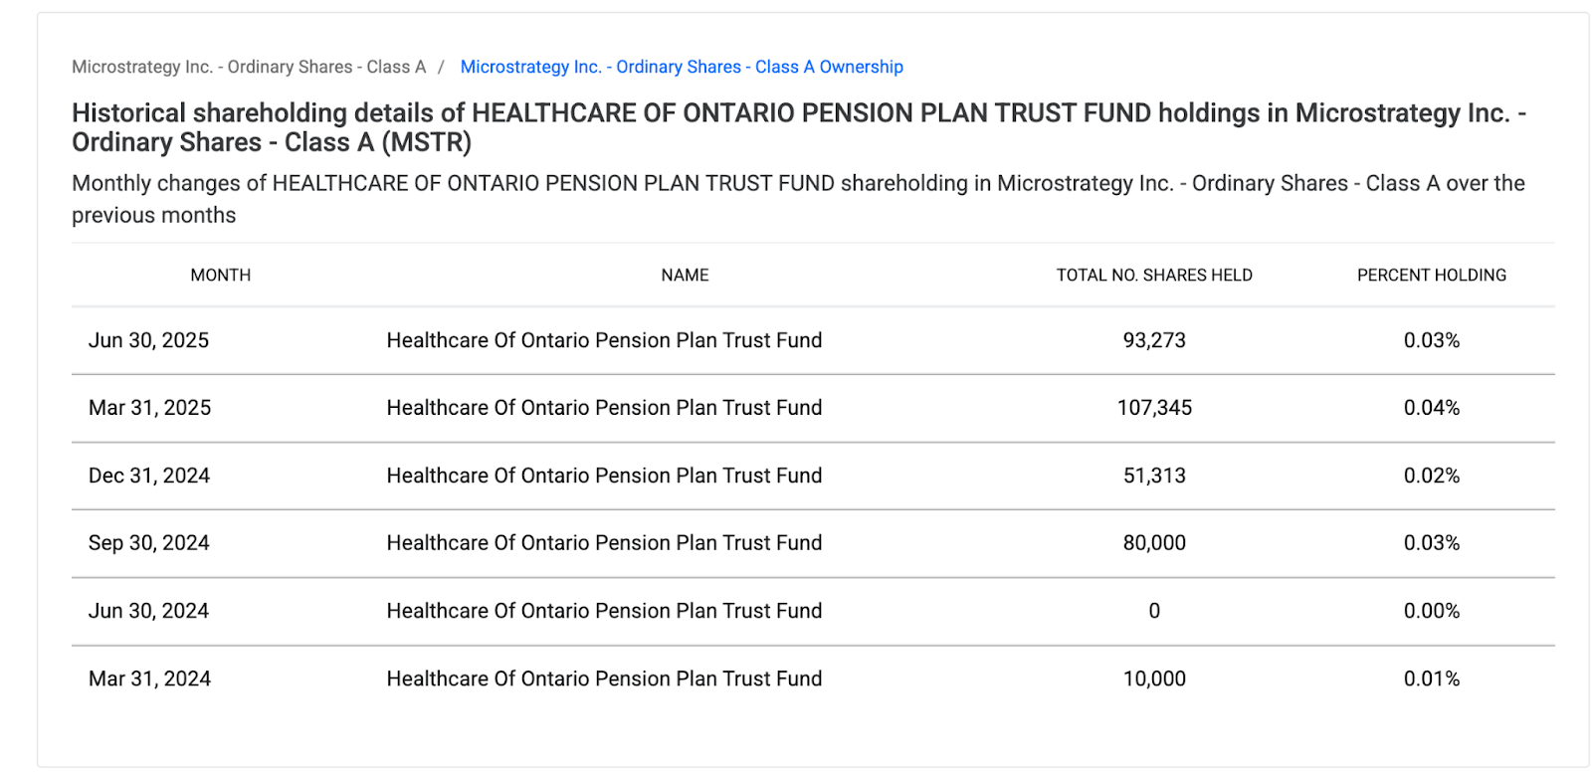Click the Jun 30, 2025 date cell
Image resolution: width=1592 pixels, height=773 pixels.
click(x=149, y=340)
